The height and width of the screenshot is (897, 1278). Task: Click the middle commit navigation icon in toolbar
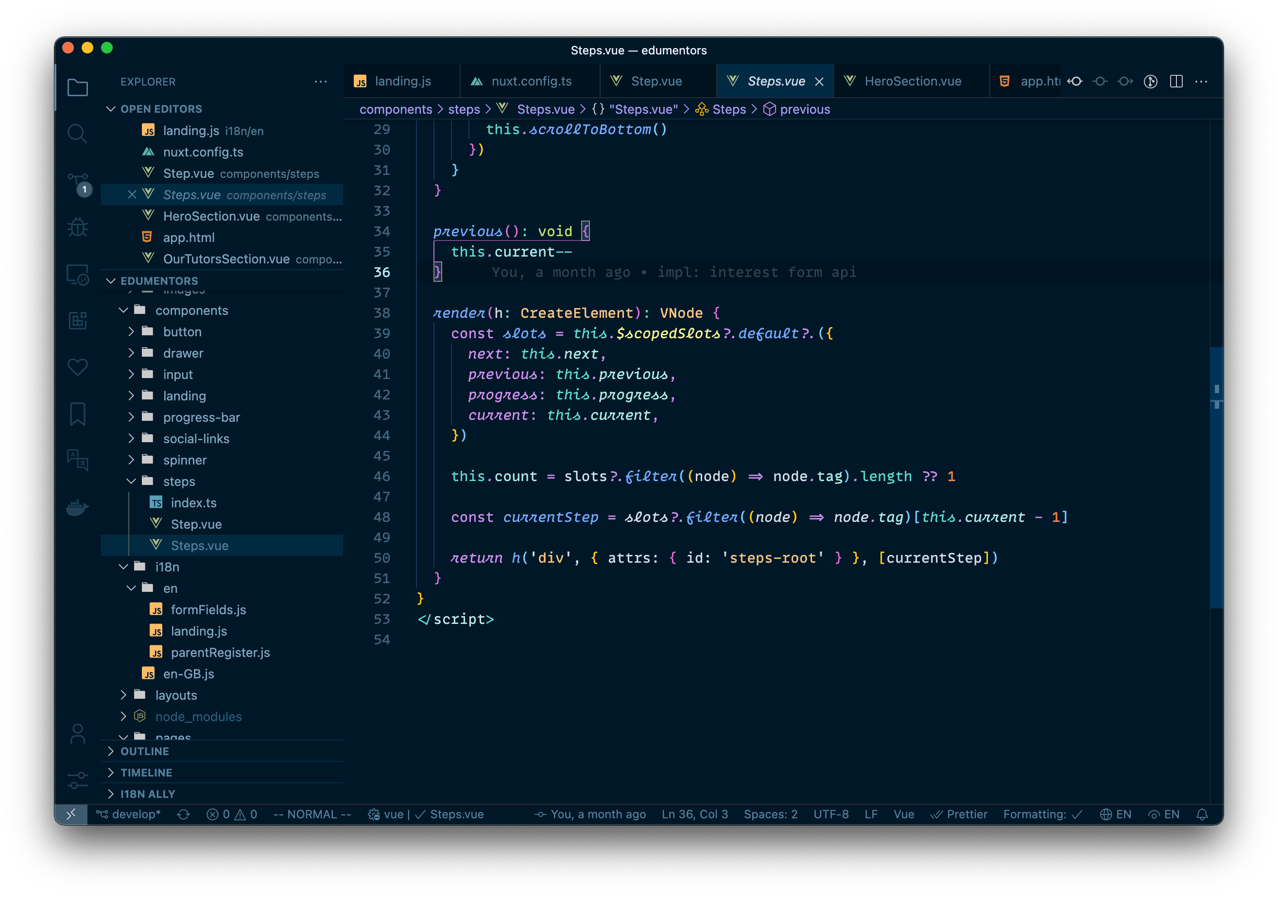[1100, 81]
